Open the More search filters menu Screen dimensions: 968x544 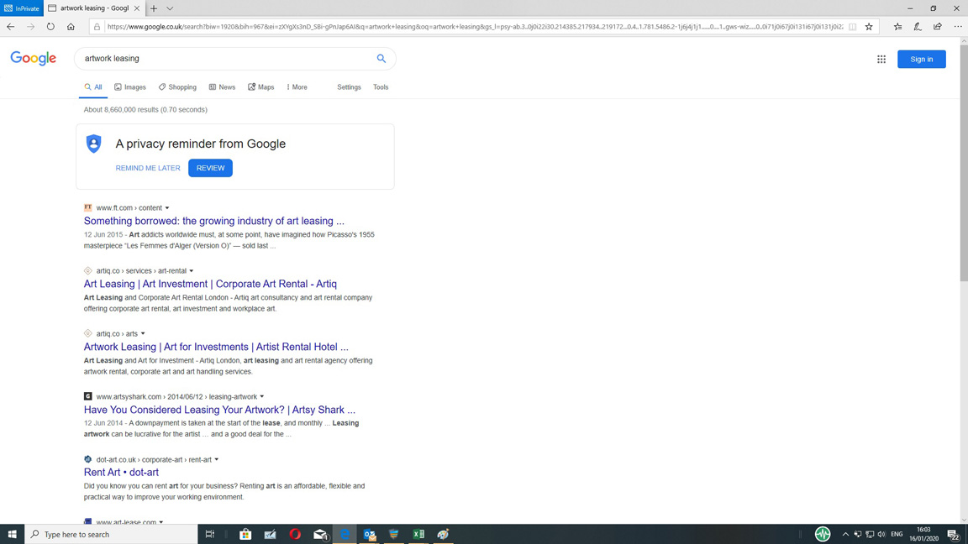coord(297,87)
